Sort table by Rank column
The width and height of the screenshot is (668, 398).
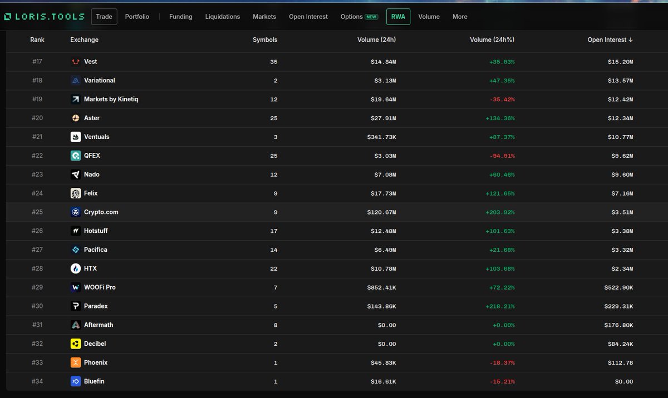click(38, 40)
